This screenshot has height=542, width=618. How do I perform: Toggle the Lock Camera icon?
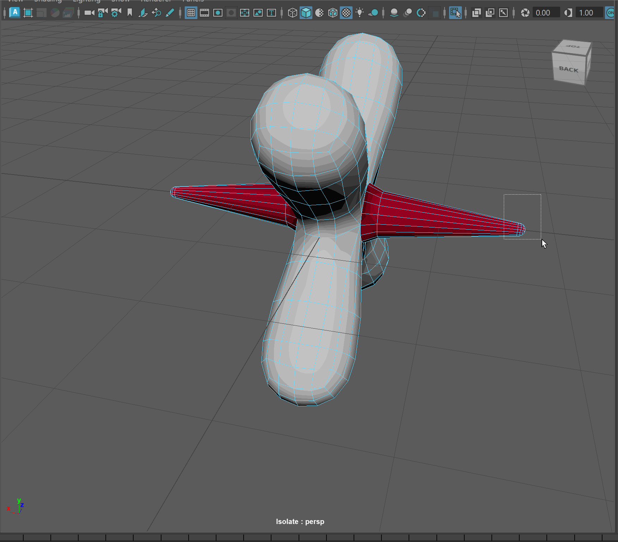coord(102,13)
